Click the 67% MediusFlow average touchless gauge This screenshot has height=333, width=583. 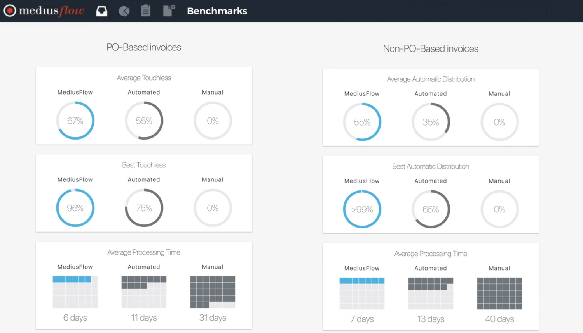coord(75,121)
